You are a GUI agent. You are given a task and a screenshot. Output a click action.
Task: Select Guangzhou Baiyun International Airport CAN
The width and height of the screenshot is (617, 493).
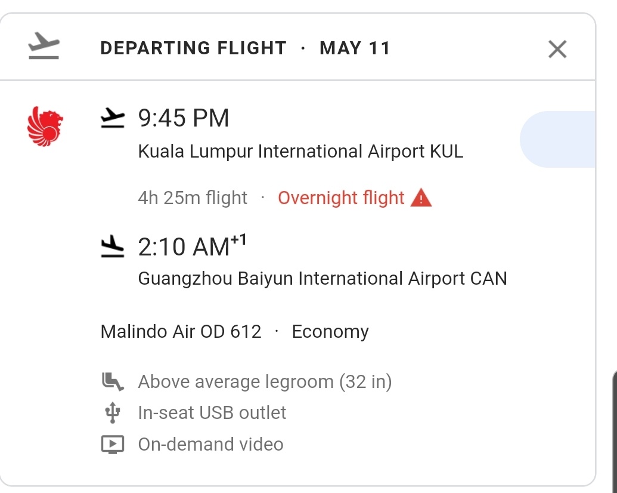[x=322, y=279]
